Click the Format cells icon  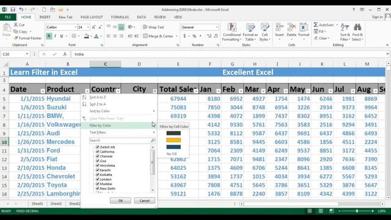tap(304, 27)
